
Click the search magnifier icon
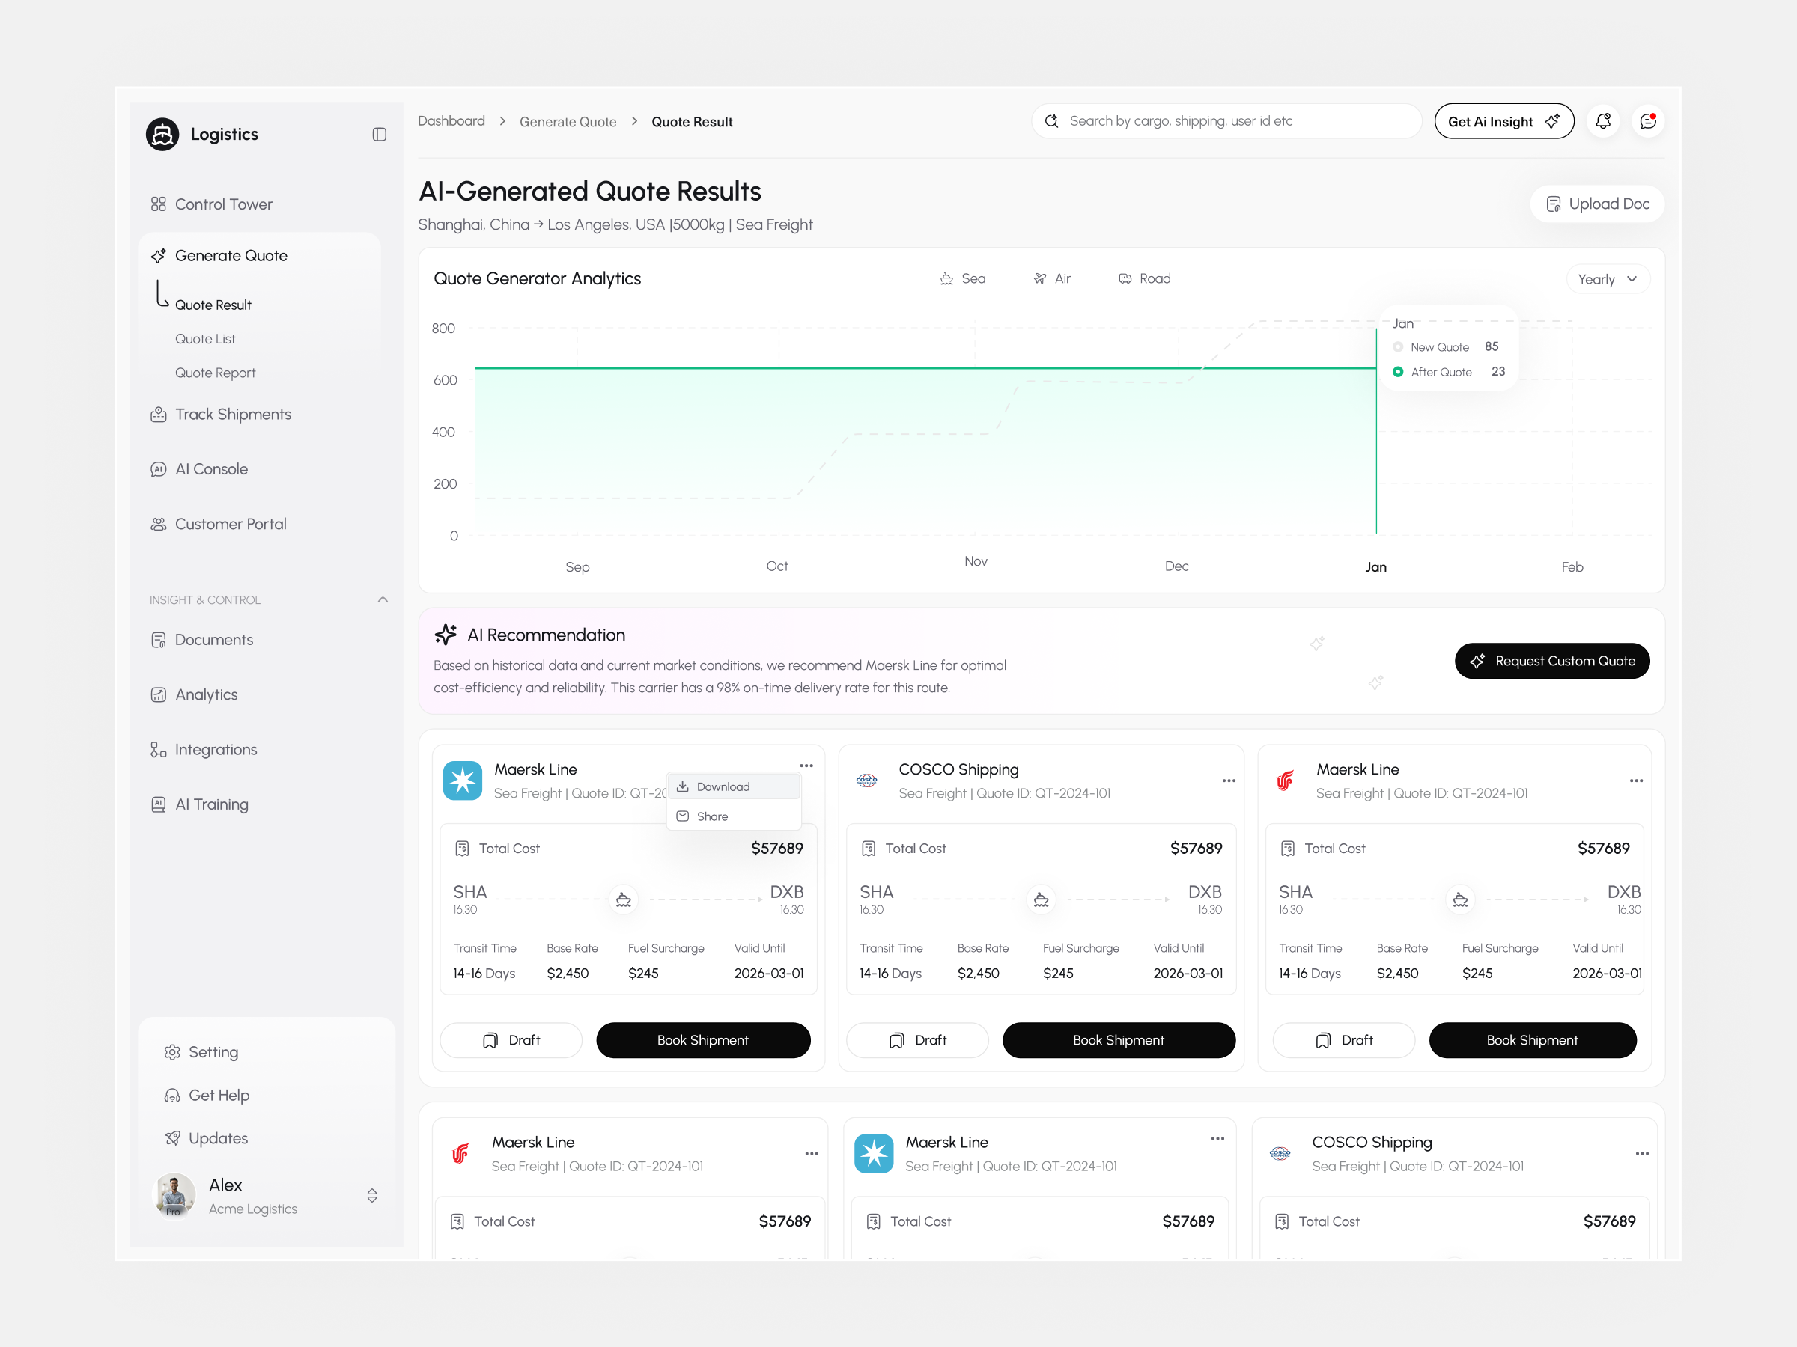click(1052, 120)
